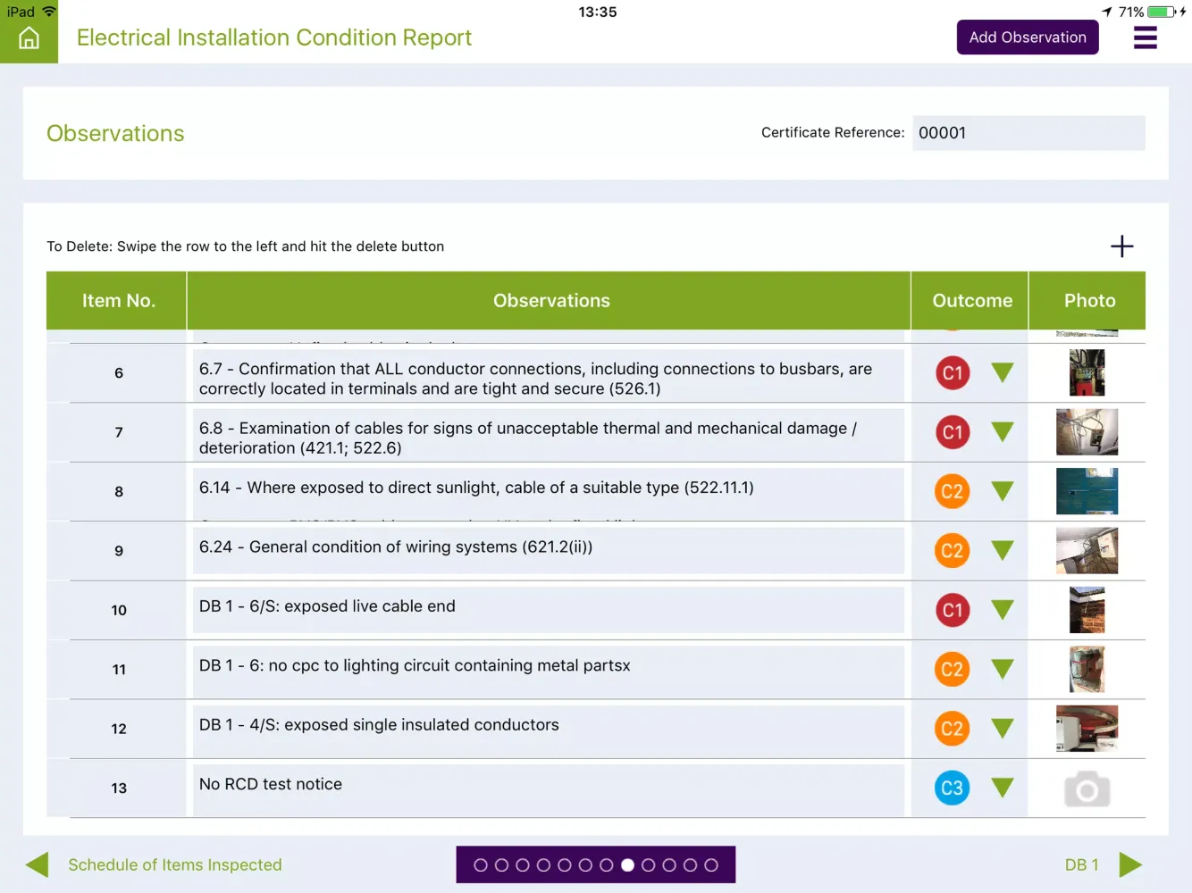Image resolution: width=1192 pixels, height=893 pixels.
Task: Tap the C3 outcome badge for item 13
Action: click(x=952, y=788)
